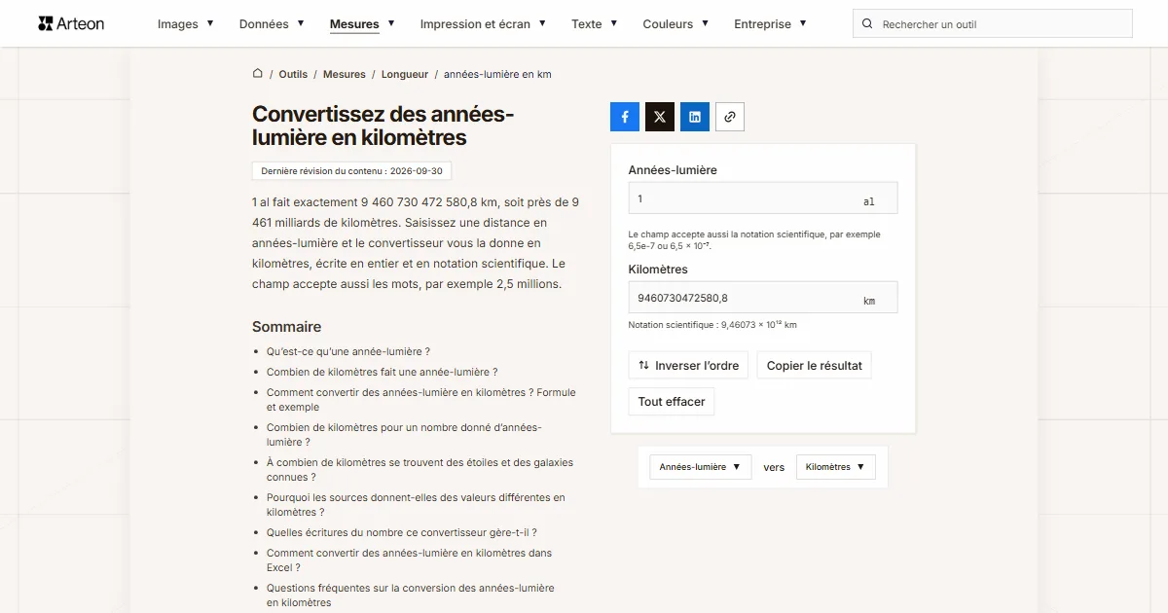Copy the page link with the chain icon
The height and width of the screenshot is (613, 1168).
point(730,117)
